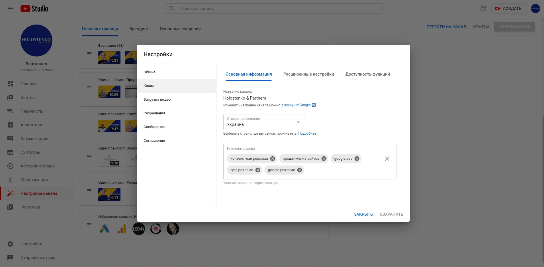
Task: Click the 9:18 video thumbnail
Action: pyautogui.click(x=109, y=160)
